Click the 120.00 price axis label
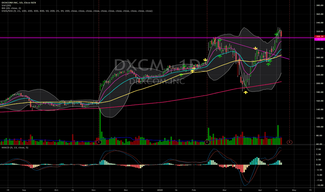 pyautogui.click(x=320, y=118)
